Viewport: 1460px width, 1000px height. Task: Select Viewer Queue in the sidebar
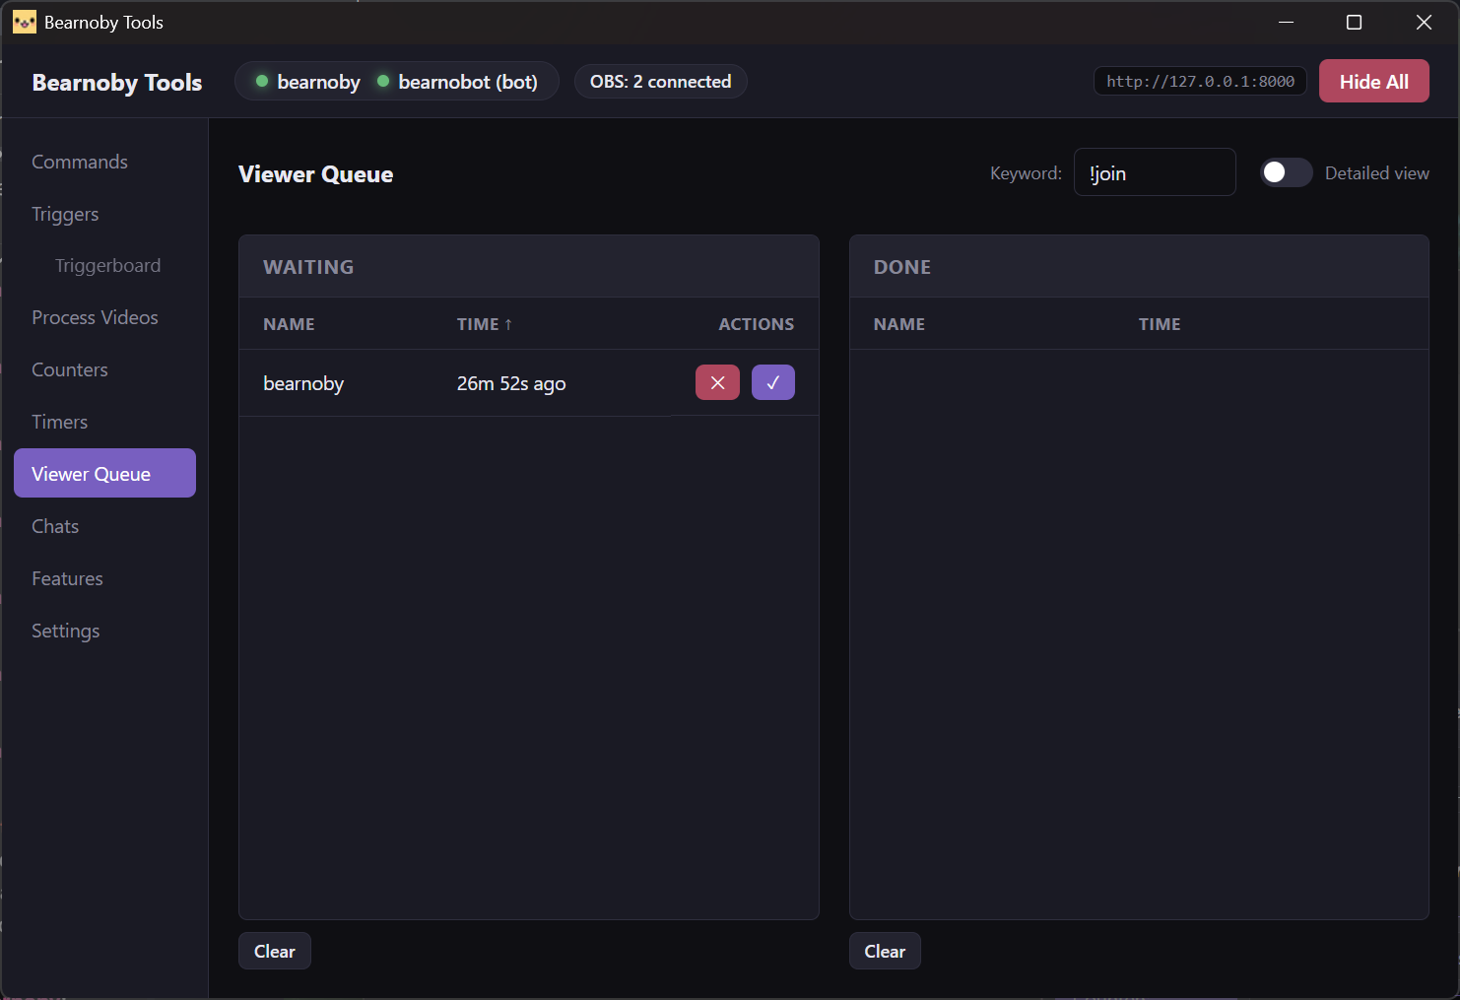tap(104, 473)
